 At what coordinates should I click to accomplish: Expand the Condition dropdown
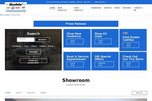coord(17,46)
